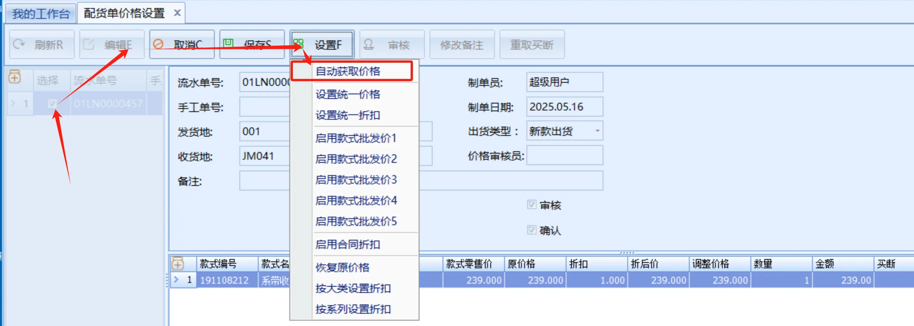Click the detail grid corner add icon
The width and height of the screenshot is (914, 326).
tap(177, 264)
